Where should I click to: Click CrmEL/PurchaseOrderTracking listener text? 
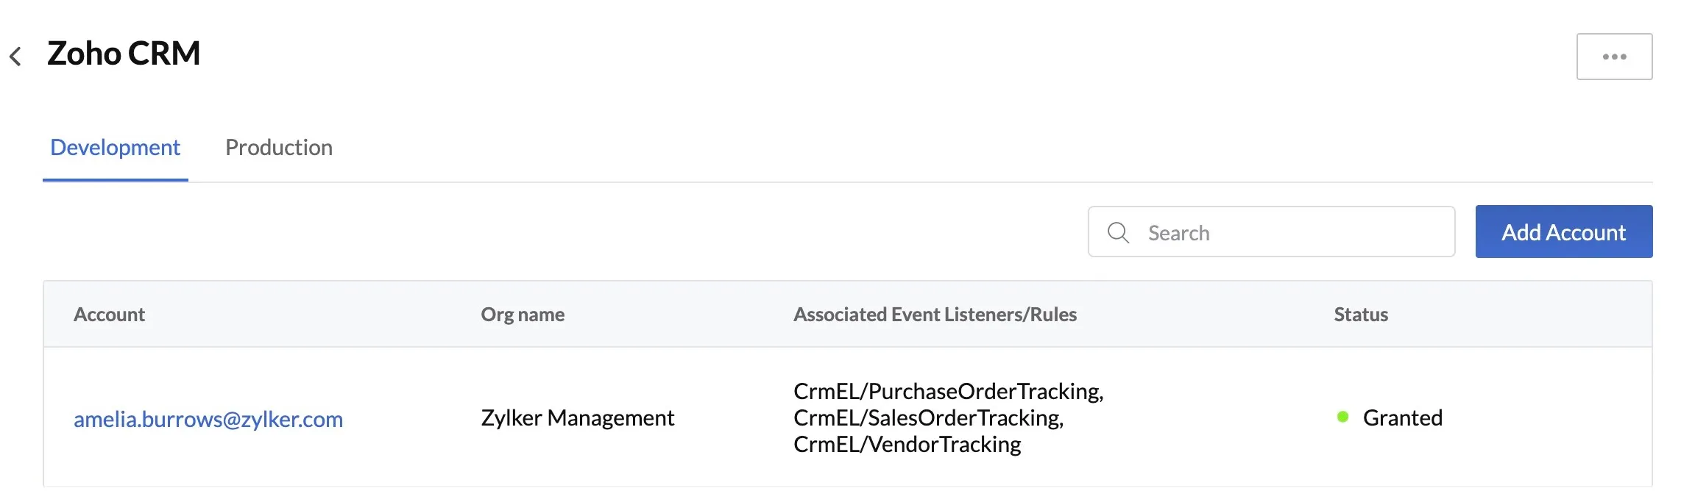948,391
